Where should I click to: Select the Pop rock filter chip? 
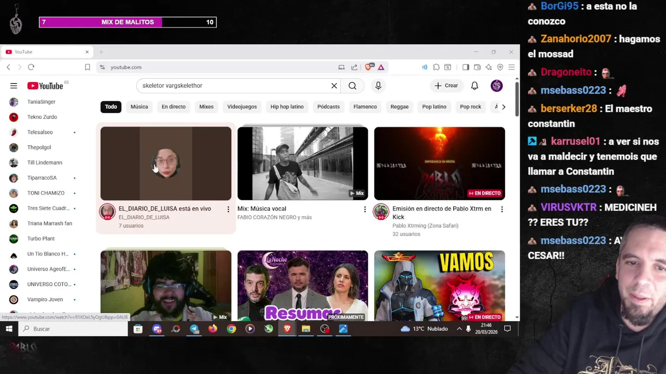tap(470, 106)
